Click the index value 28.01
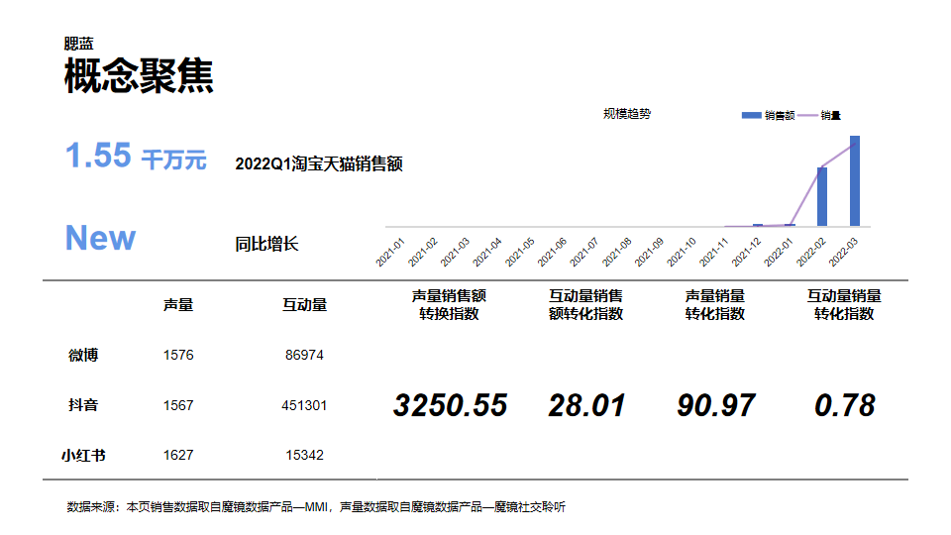This screenshot has height=535, width=951. click(x=586, y=405)
